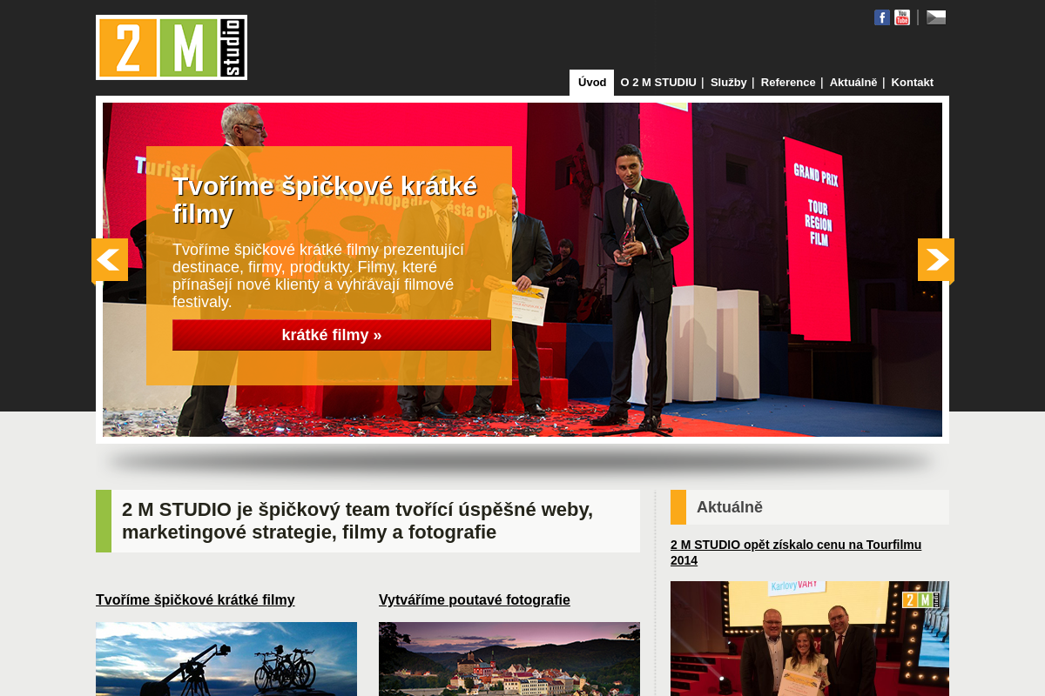Open the underlined "Tvoříme špičkové krátké filmy" link
Image resolution: width=1045 pixels, height=696 pixels.
click(195, 599)
